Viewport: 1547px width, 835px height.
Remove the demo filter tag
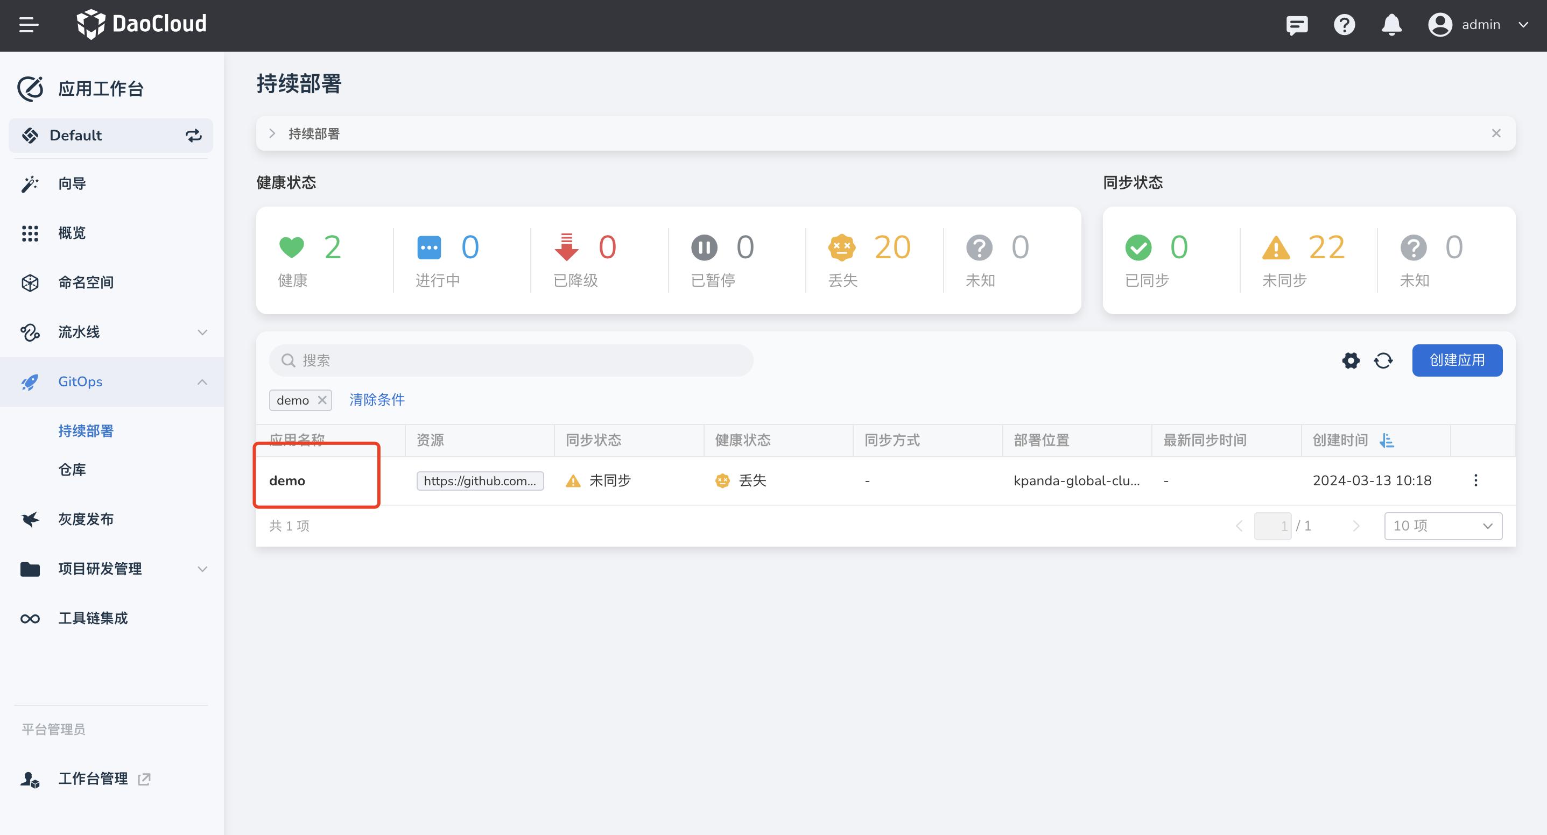[322, 400]
